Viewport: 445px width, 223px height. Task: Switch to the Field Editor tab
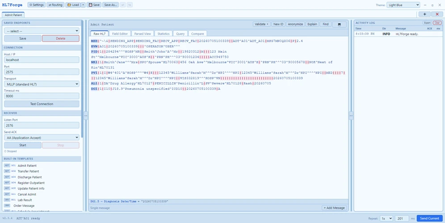coord(120,34)
